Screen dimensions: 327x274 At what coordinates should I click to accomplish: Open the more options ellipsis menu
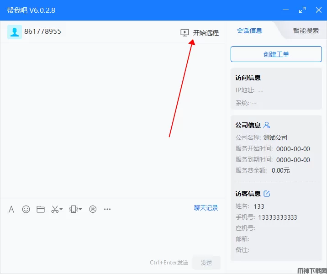(x=107, y=209)
